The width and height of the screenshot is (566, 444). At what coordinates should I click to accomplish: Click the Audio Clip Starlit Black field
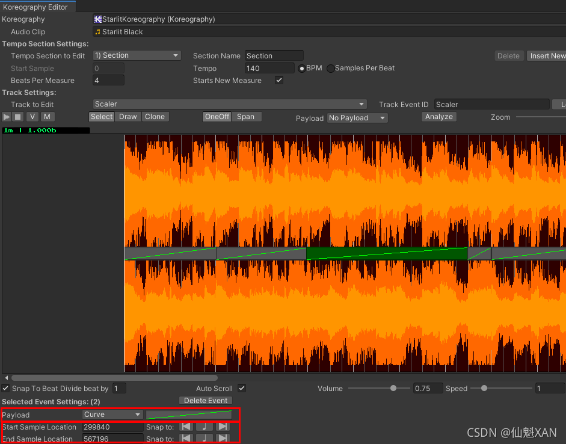point(329,32)
